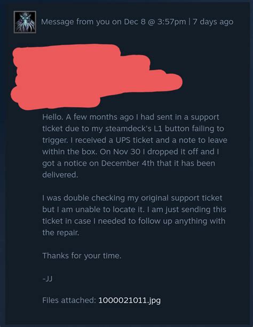Click the "Hello." greeting word
Screen dimensions: 253x327
point(53,117)
